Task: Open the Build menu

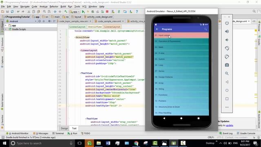Action: click(x=63, y=7)
